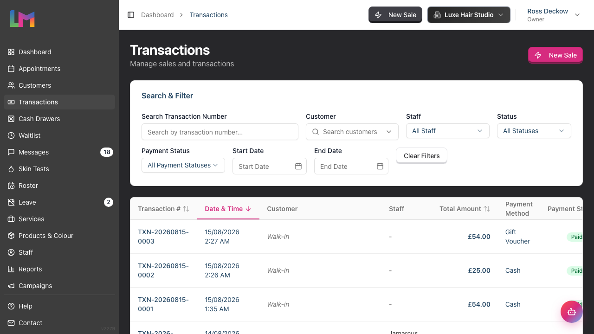Open Campaigns in the sidebar menu

tap(59, 286)
